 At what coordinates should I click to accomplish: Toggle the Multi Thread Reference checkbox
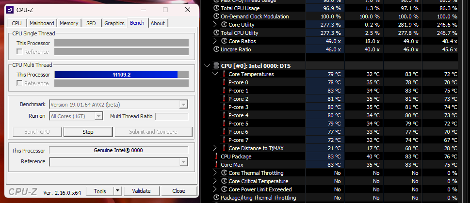click(x=19, y=83)
